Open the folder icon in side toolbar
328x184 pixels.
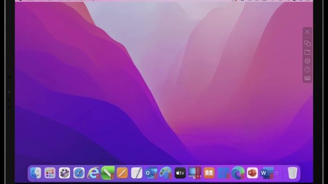[307, 52]
